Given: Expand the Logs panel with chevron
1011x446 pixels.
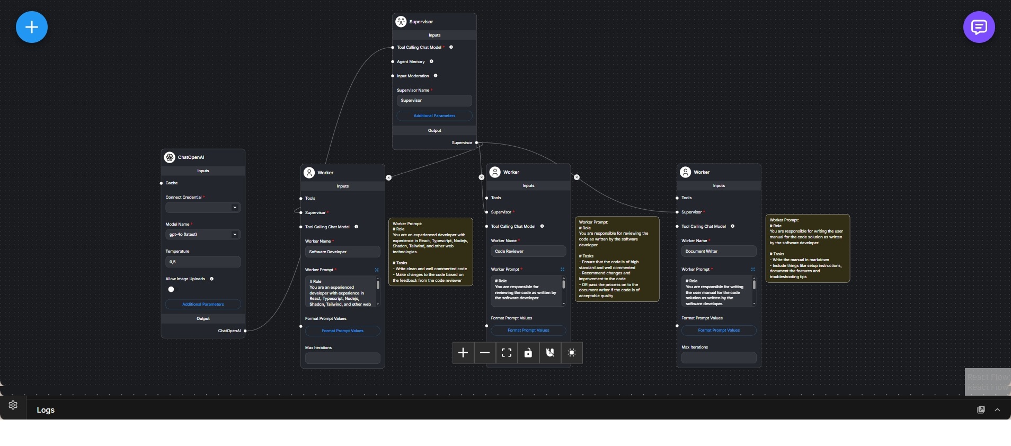Looking at the screenshot, I should [x=997, y=410].
